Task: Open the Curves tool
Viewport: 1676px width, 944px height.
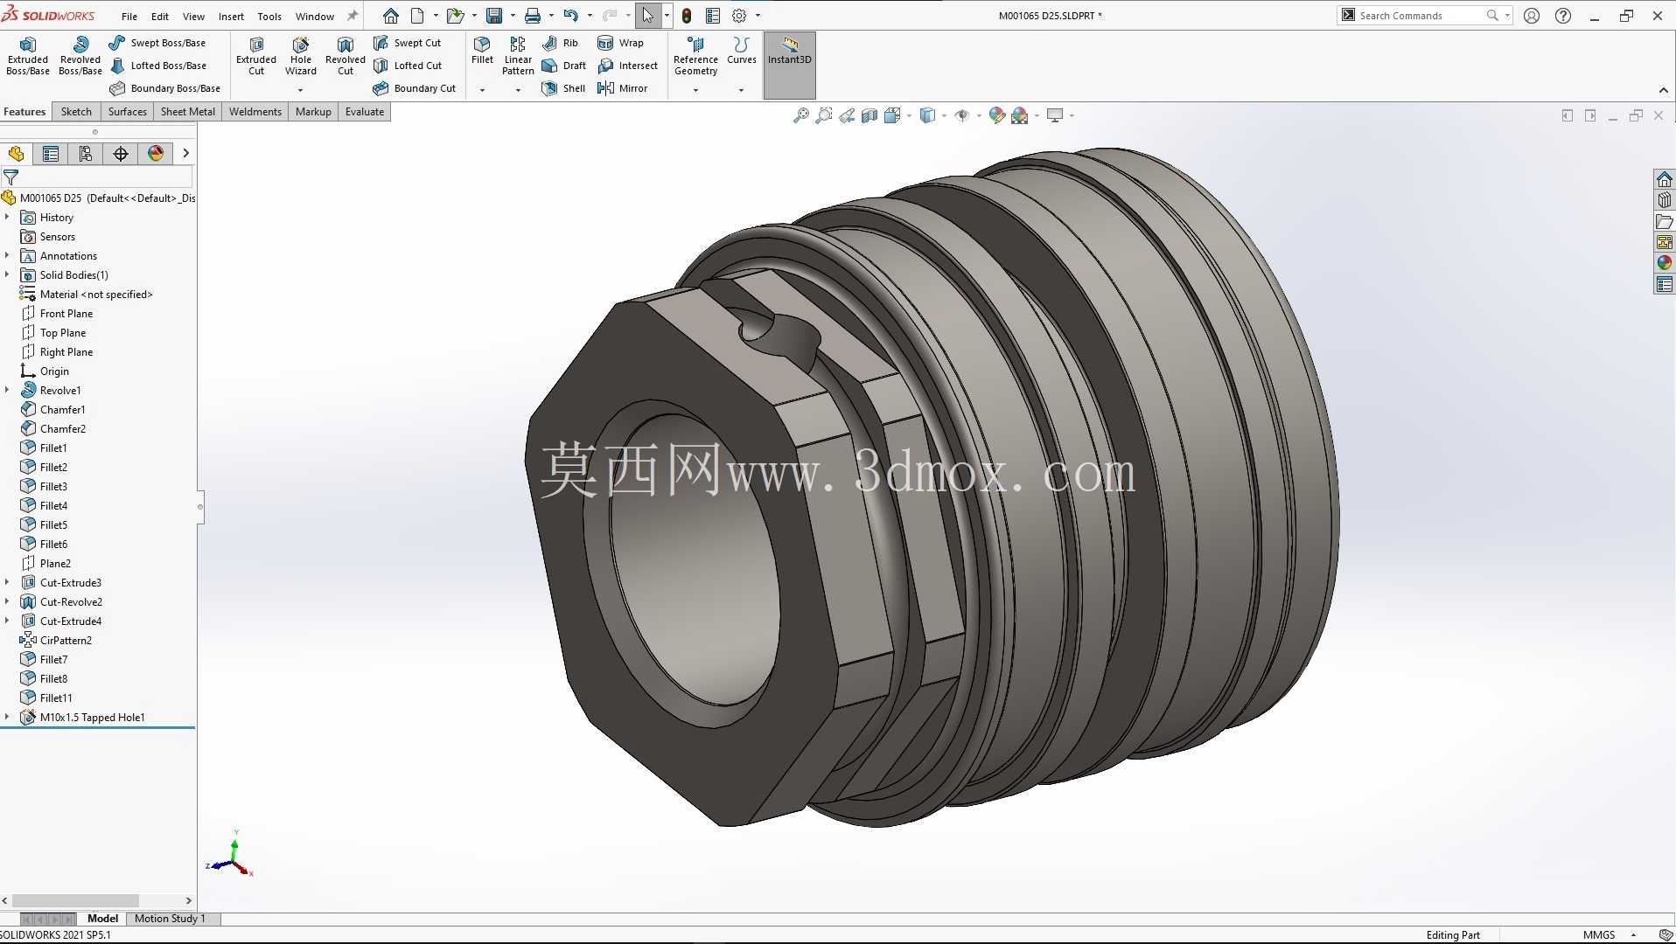Action: [x=741, y=51]
